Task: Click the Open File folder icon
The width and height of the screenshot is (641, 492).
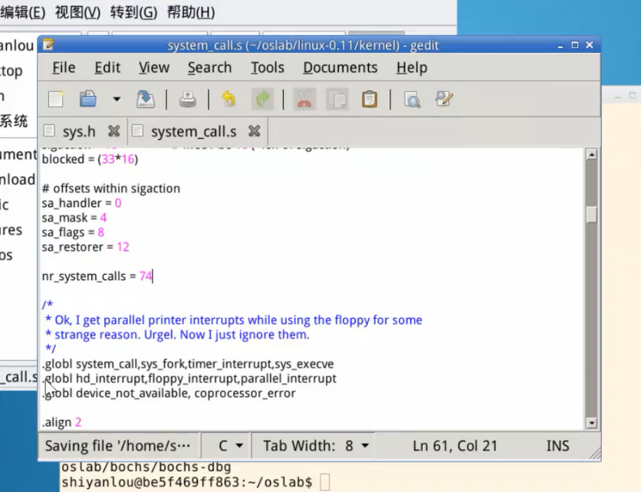Action: point(88,99)
